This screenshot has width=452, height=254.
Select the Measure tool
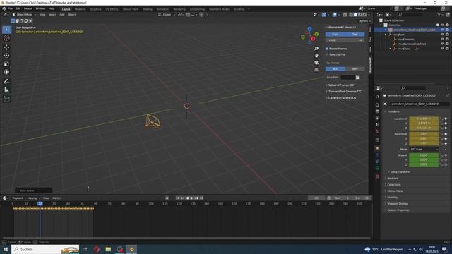click(x=6, y=90)
